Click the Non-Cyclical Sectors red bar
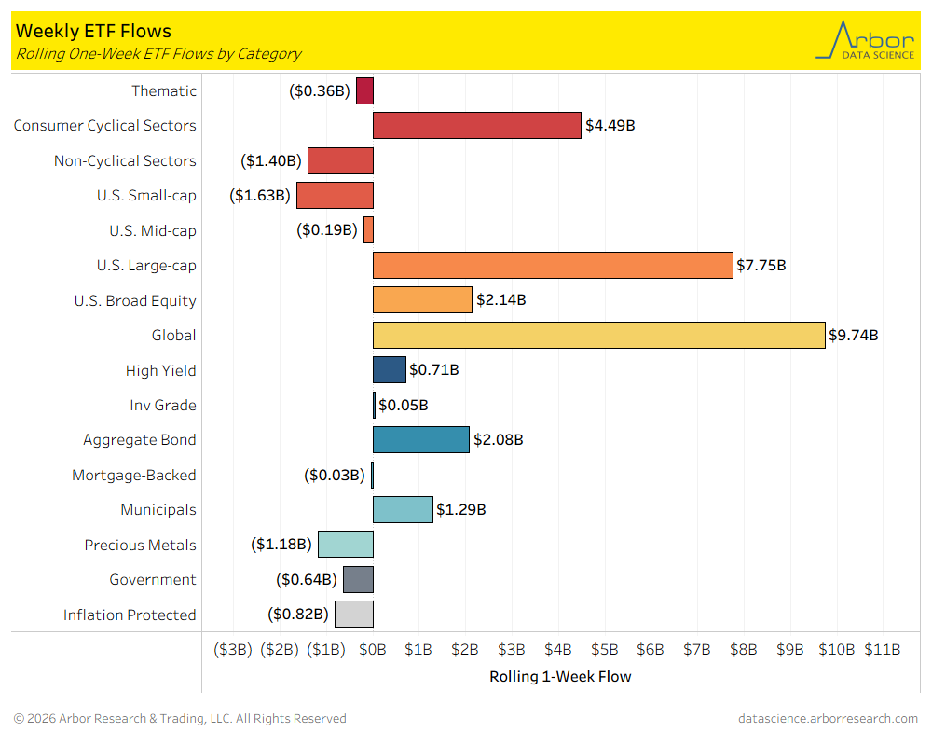This screenshot has width=932, height=746. (340, 160)
